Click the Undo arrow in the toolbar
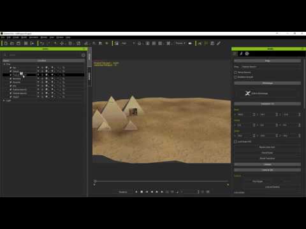Viewport: 306px width, 229px height. (42, 43)
